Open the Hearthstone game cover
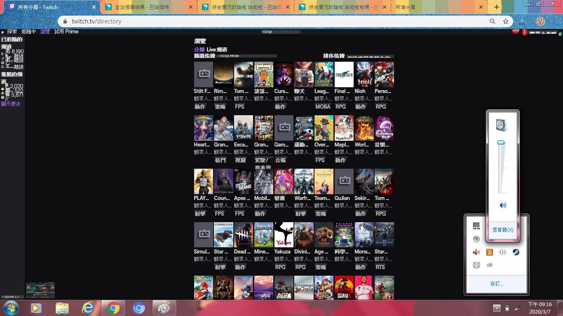The image size is (563, 316). [204, 128]
